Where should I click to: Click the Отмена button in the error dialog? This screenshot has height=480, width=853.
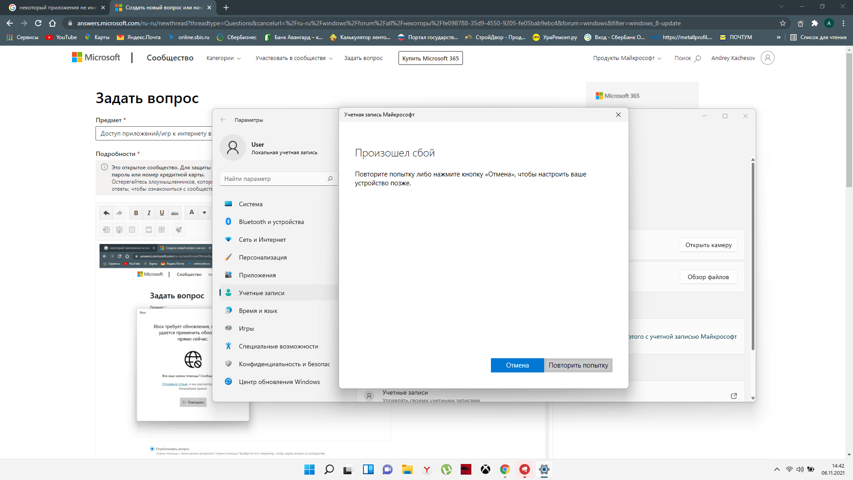pyautogui.click(x=517, y=365)
